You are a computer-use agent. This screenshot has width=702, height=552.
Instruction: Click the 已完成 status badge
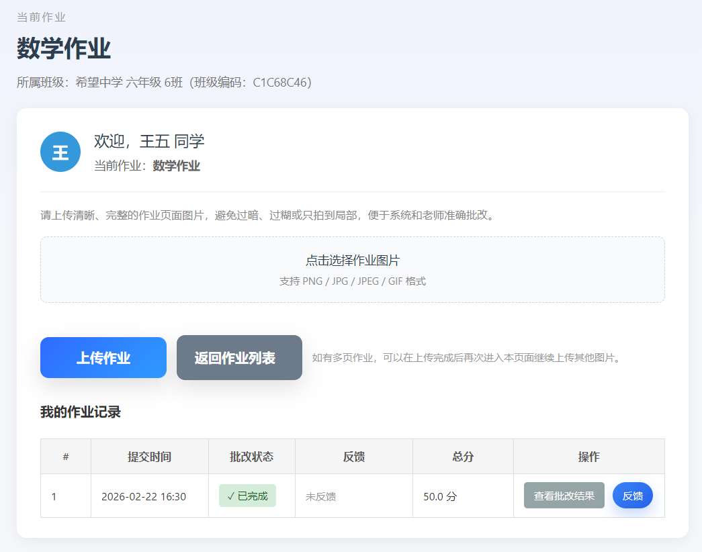pos(247,495)
